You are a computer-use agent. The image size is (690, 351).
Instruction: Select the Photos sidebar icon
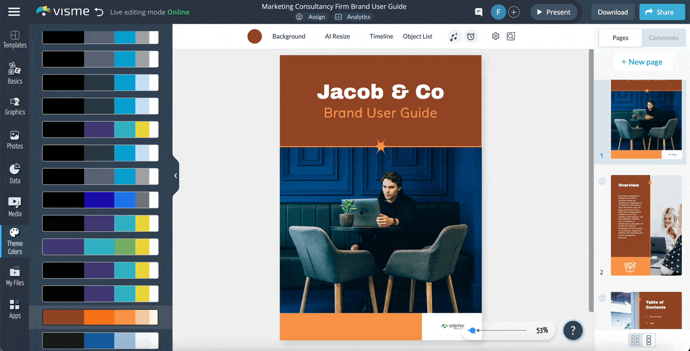15,138
